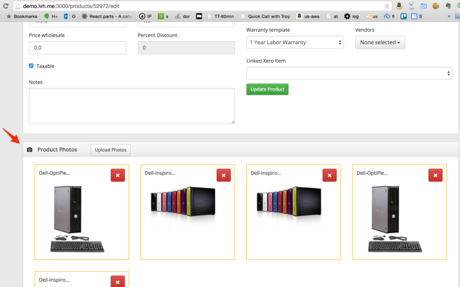Remove the first Dell-OptiPle... photo
The width and height of the screenshot is (460, 287).
[x=118, y=175]
